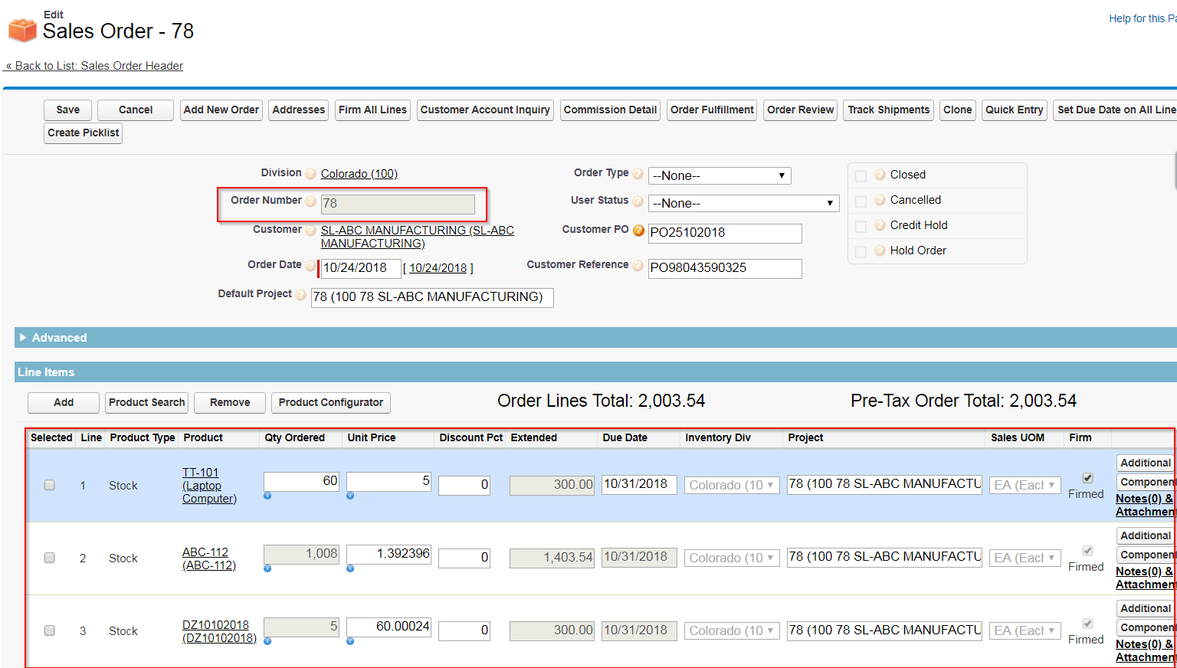
Task: Open the User Status dropdown
Action: point(744,203)
